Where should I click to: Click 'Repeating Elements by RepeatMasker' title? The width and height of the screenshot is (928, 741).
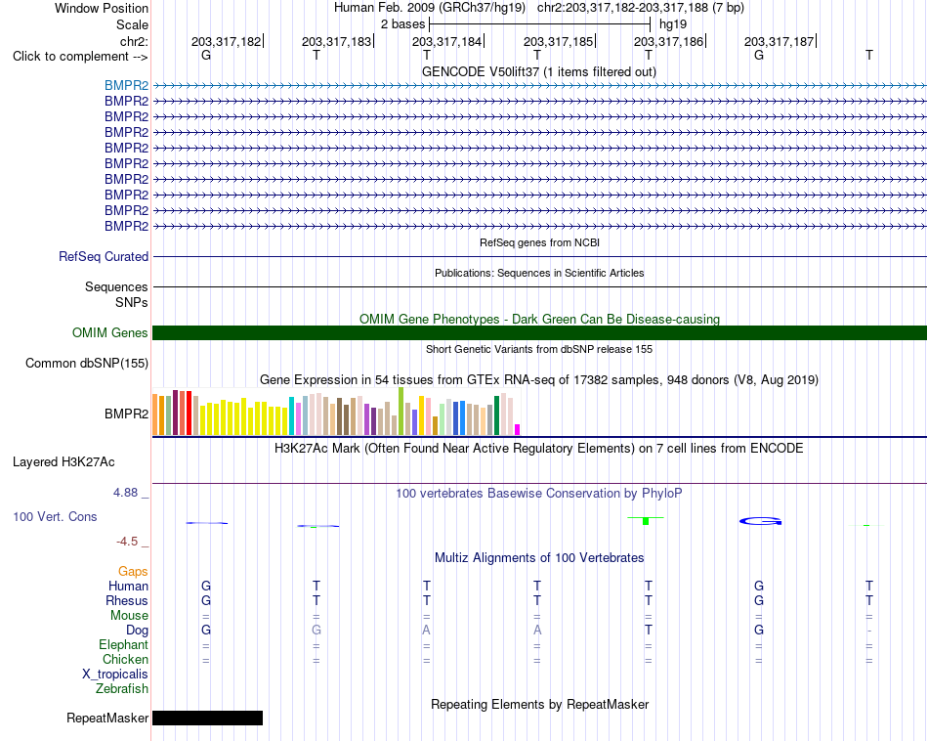click(x=540, y=704)
